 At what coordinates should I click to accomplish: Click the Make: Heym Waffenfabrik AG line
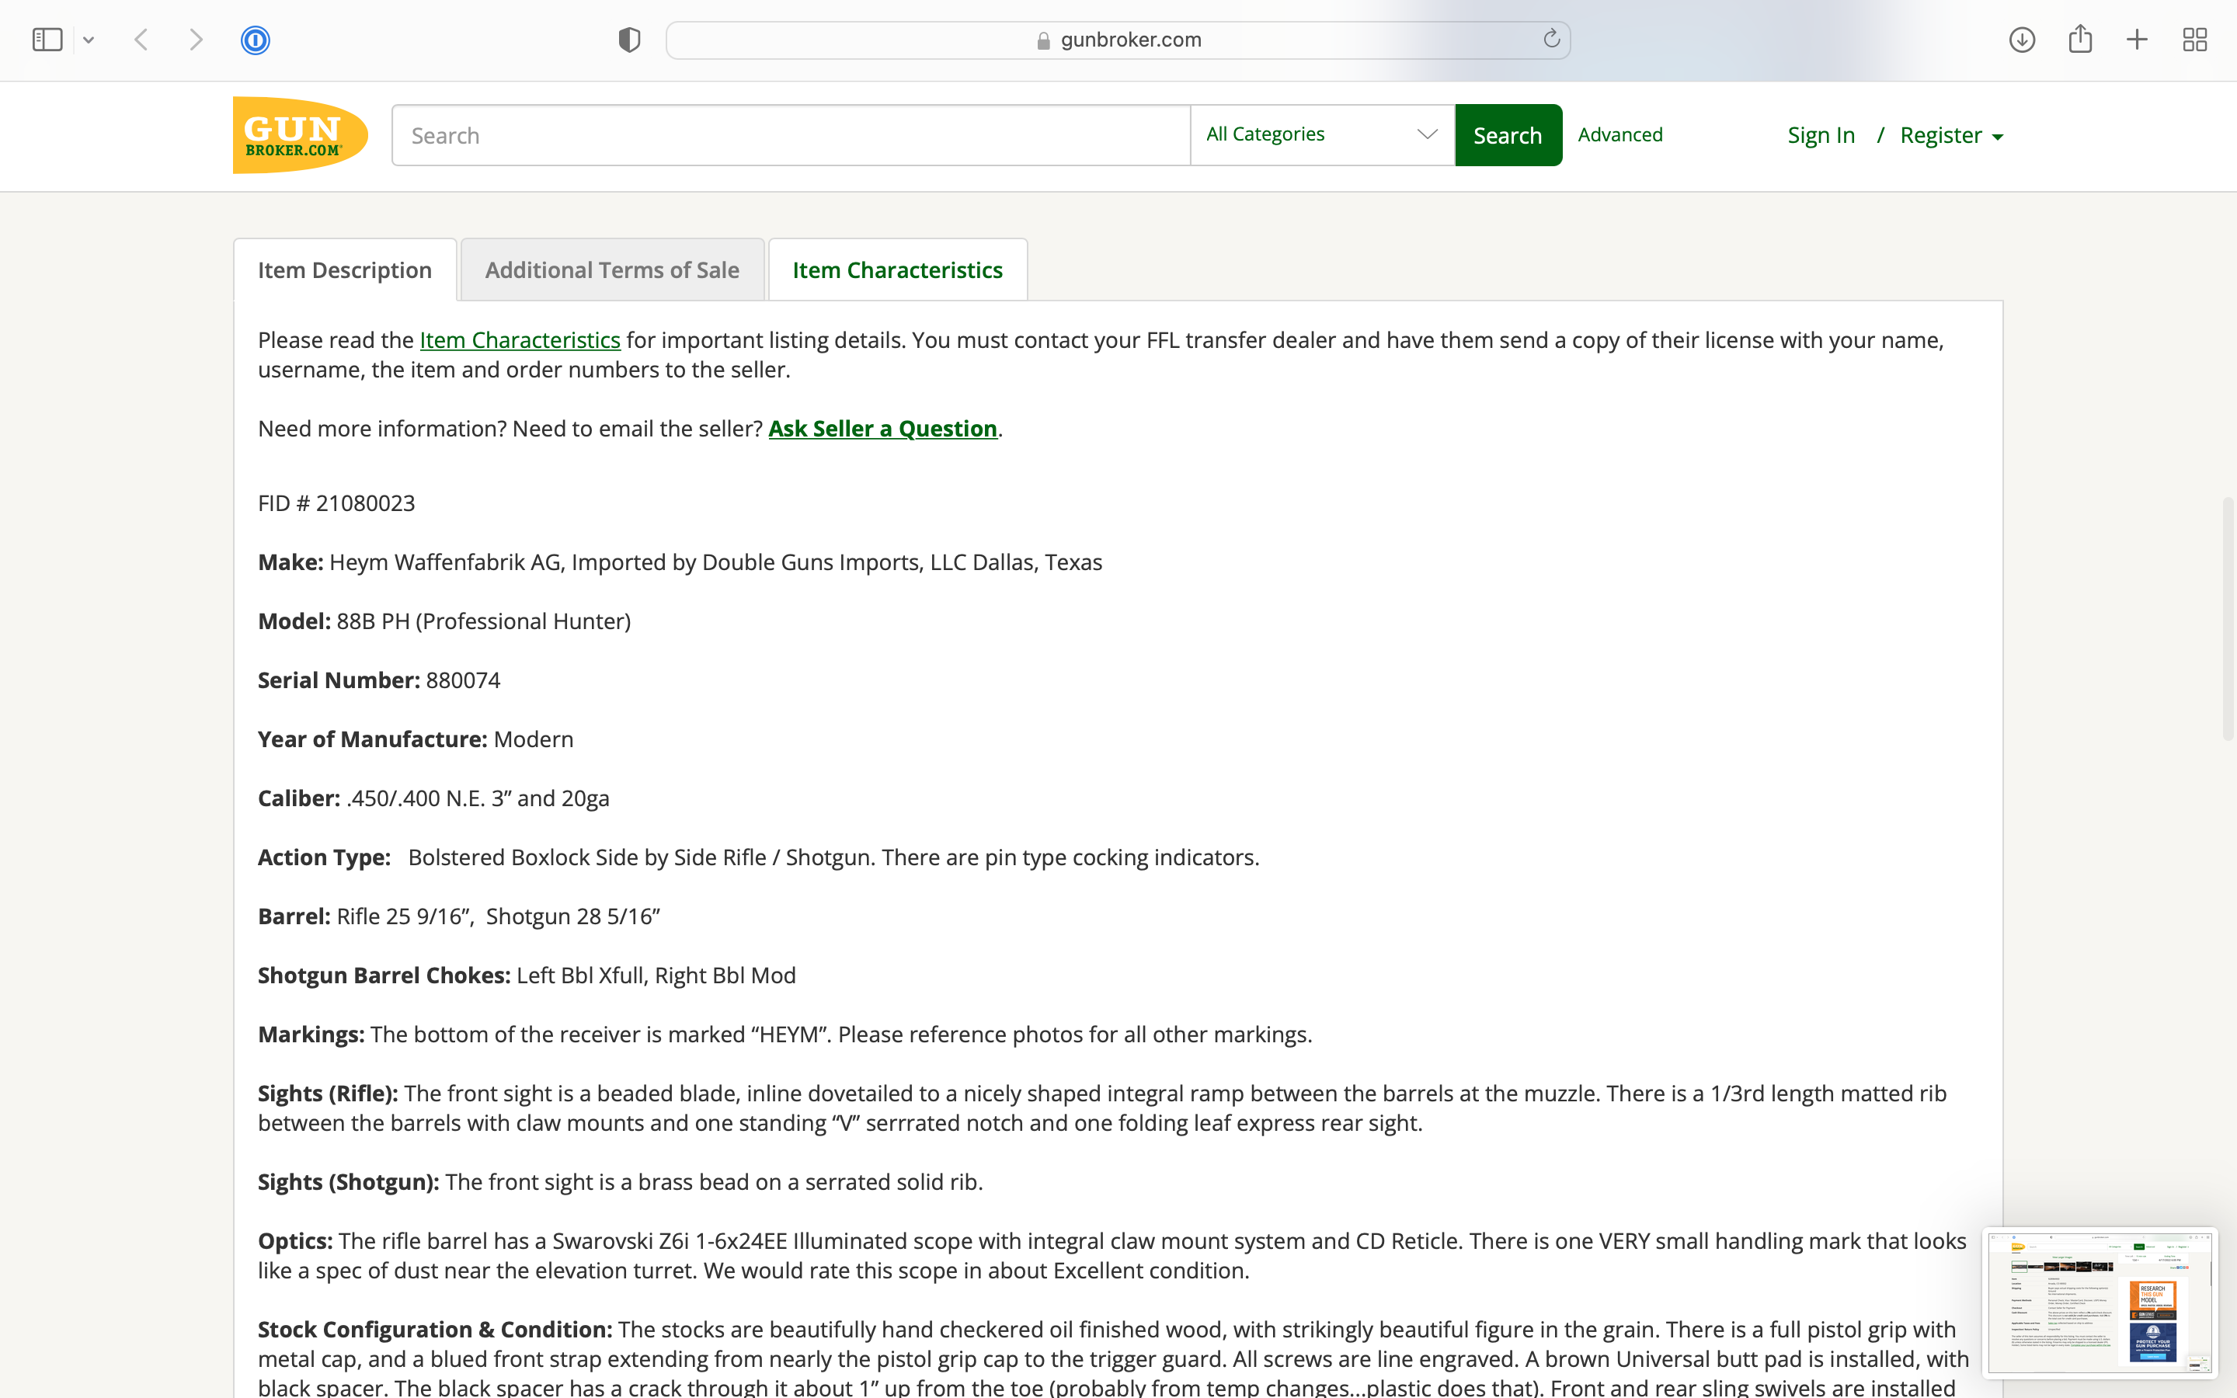[680, 562]
